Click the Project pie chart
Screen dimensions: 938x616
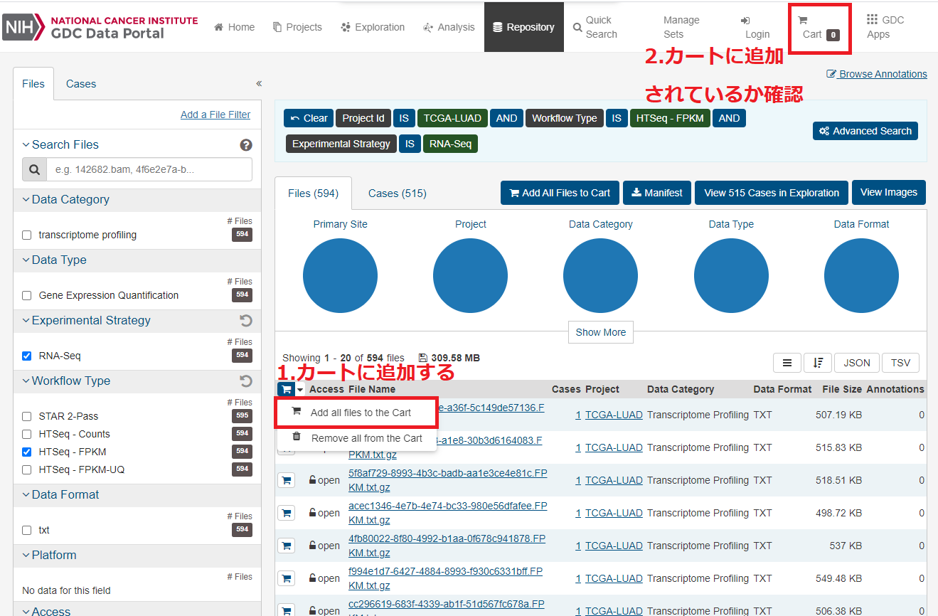point(470,276)
